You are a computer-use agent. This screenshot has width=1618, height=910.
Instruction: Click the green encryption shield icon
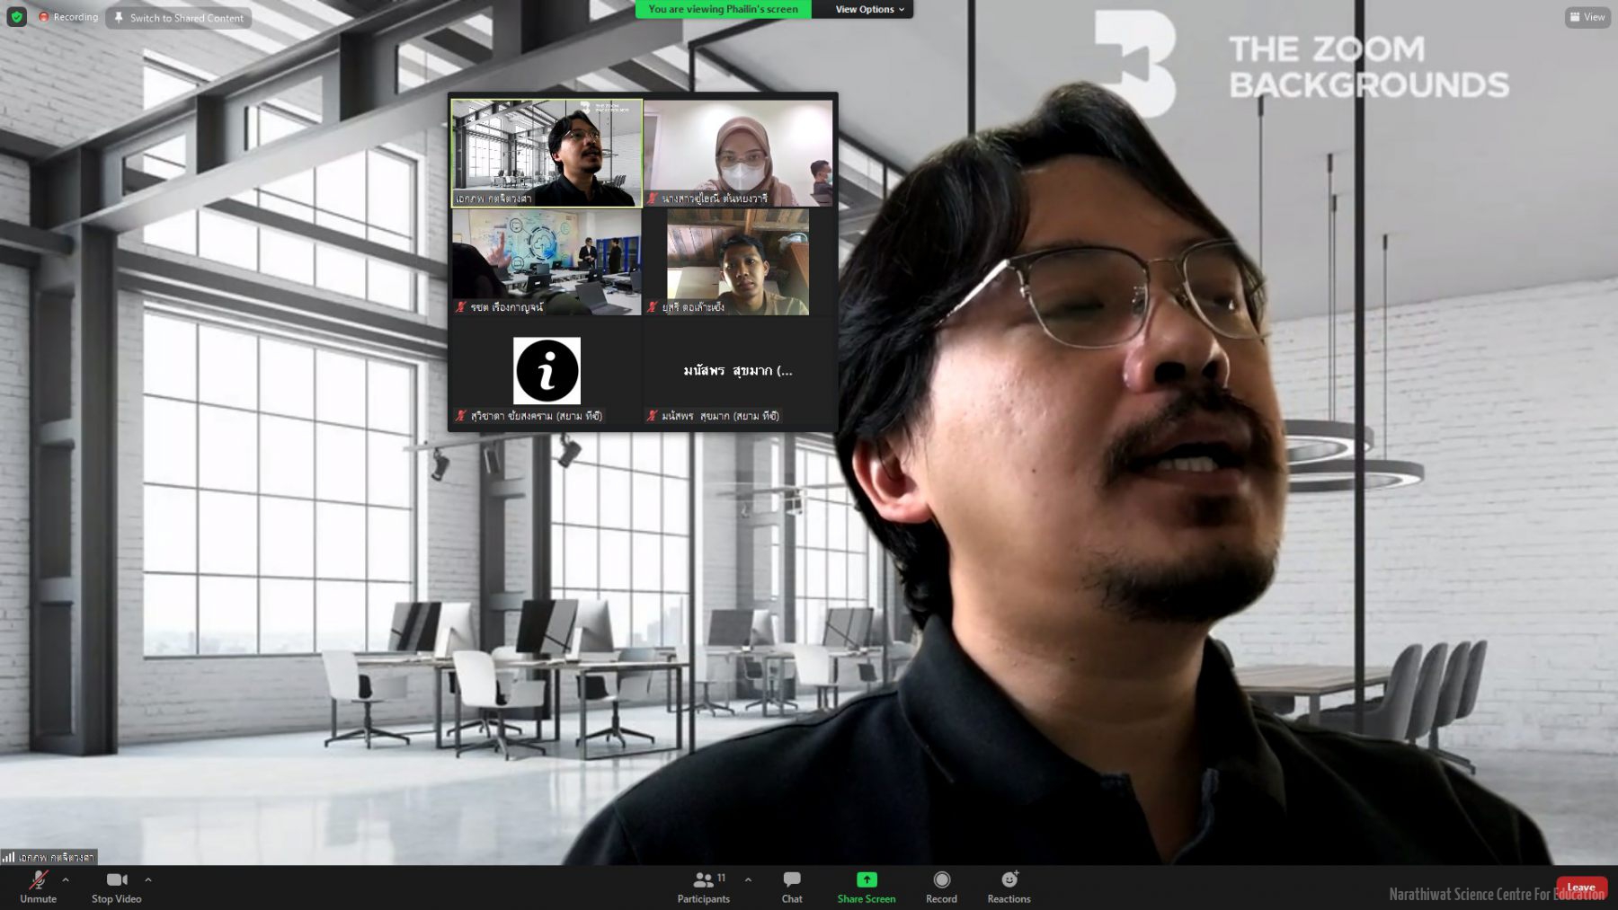point(17,17)
